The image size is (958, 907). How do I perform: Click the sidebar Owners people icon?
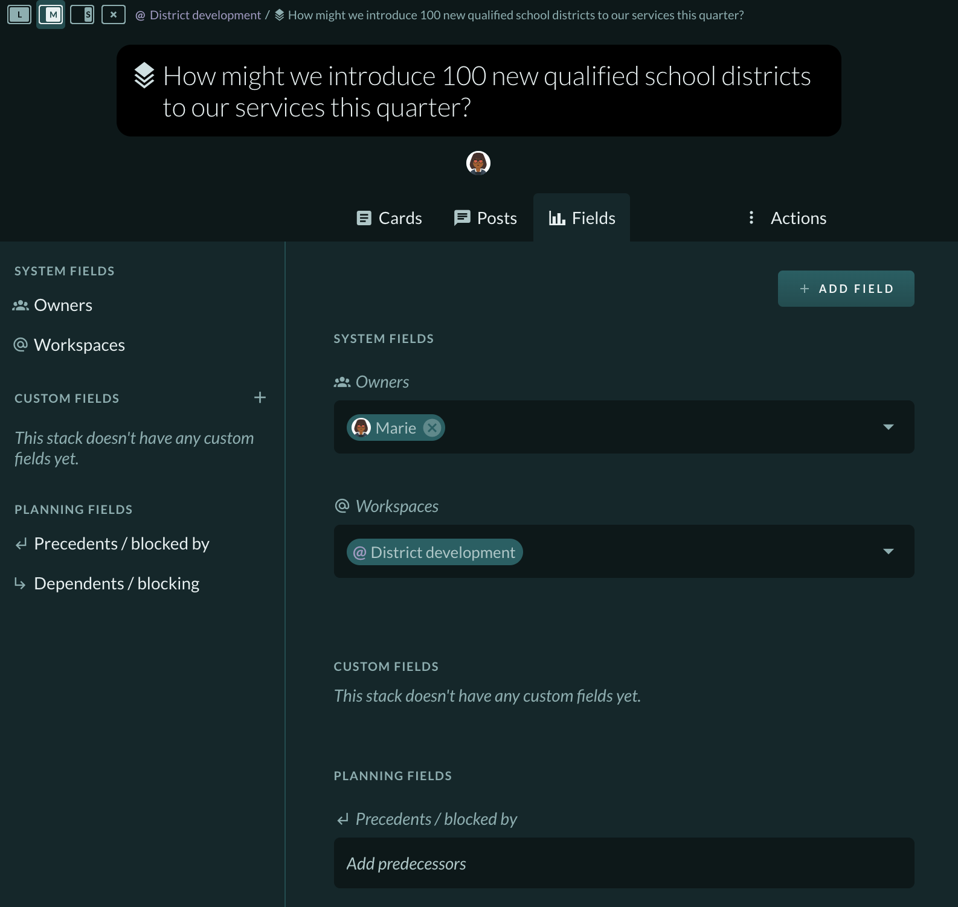pos(21,306)
